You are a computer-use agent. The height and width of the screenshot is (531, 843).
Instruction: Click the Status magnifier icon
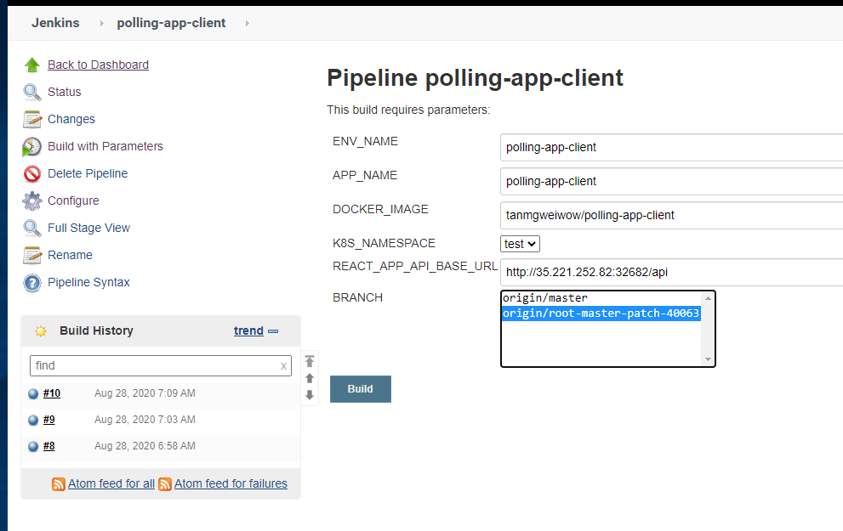[x=32, y=92]
